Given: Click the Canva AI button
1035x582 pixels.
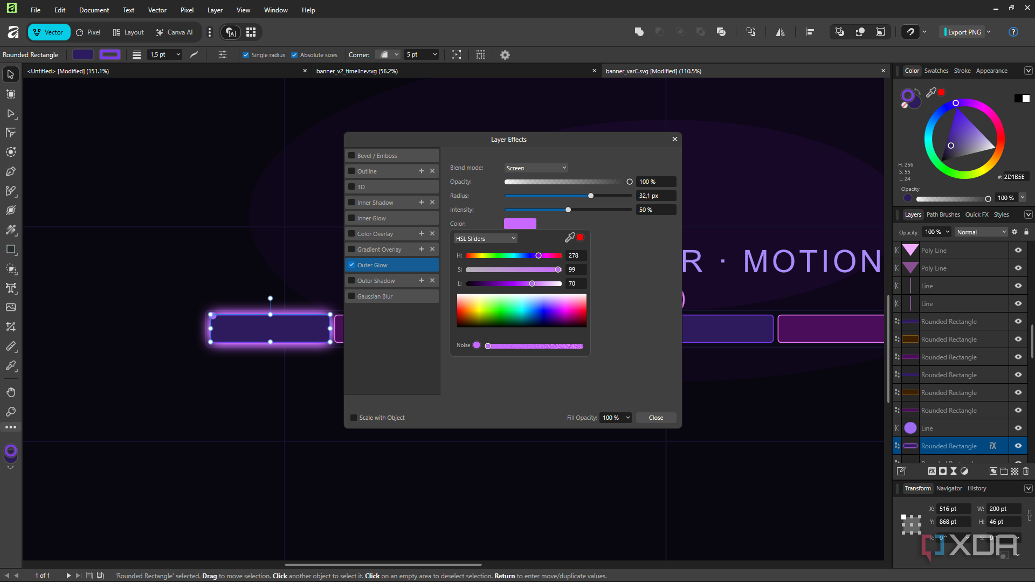Looking at the screenshot, I should point(175,32).
